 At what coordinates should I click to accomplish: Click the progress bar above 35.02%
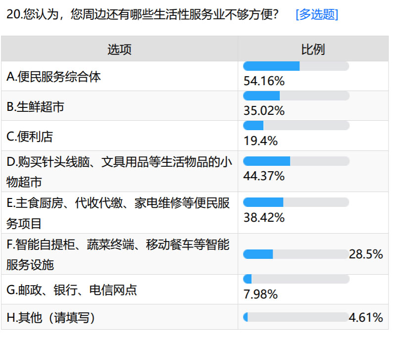(296, 96)
